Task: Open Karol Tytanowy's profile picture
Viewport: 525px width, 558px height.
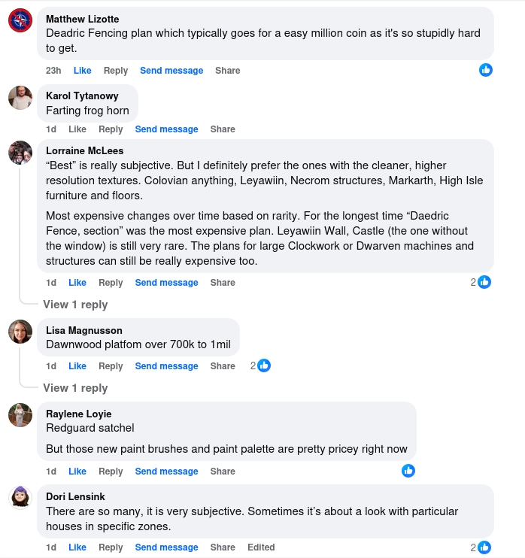Action: click(x=20, y=97)
